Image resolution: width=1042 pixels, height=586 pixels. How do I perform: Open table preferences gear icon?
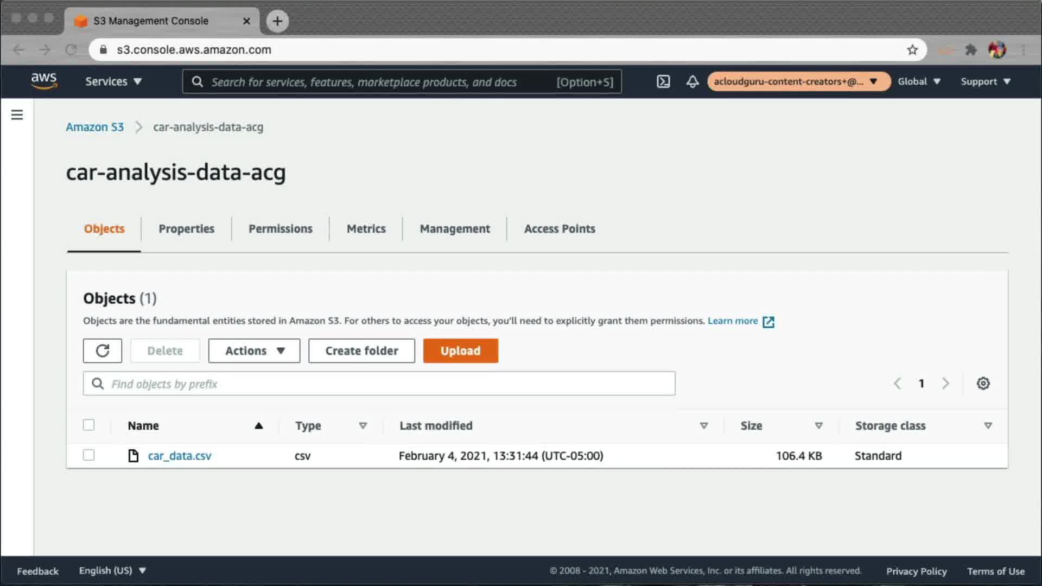click(x=983, y=384)
